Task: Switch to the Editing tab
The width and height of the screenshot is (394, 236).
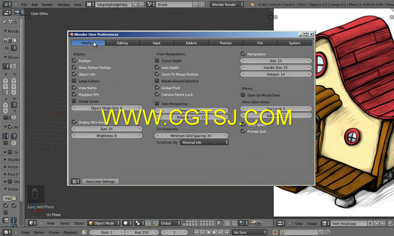Action: coord(122,43)
